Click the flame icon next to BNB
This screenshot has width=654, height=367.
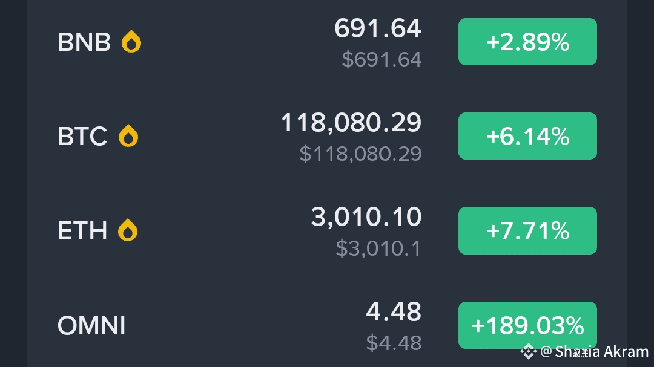[131, 41]
